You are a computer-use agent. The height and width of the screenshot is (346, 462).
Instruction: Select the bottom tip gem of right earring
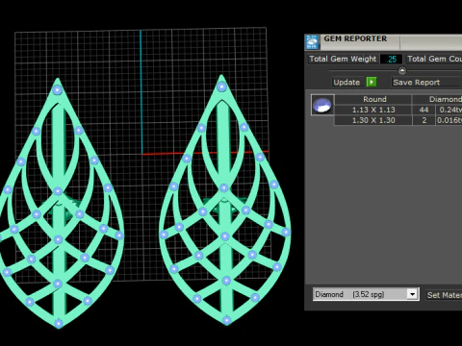[x=226, y=320]
